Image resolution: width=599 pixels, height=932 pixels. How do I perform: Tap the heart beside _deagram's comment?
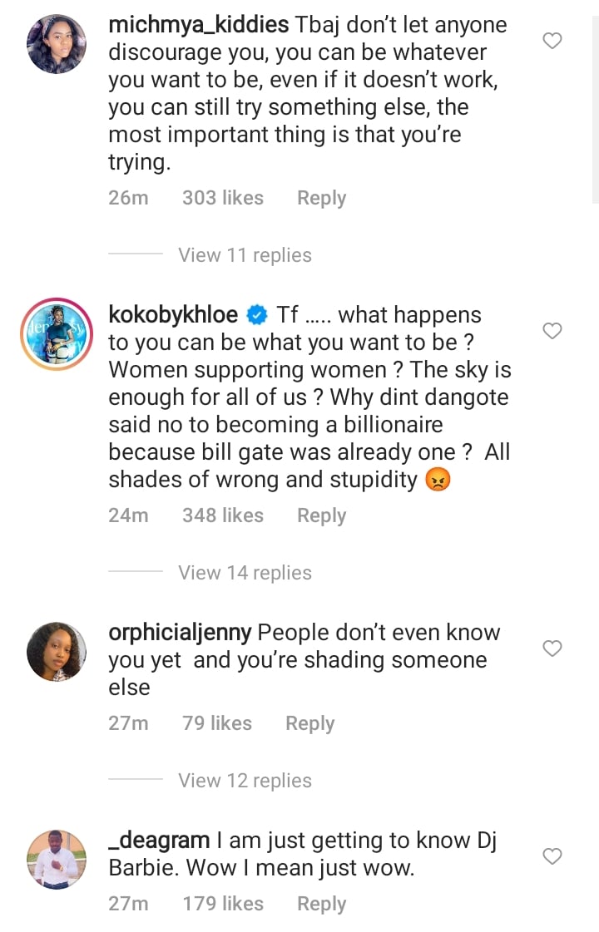(x=552, y=856)
